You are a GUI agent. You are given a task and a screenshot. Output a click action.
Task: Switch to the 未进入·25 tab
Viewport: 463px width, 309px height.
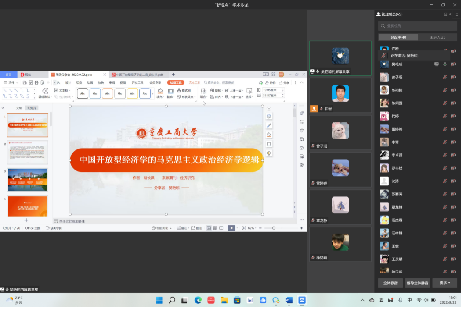437,37
